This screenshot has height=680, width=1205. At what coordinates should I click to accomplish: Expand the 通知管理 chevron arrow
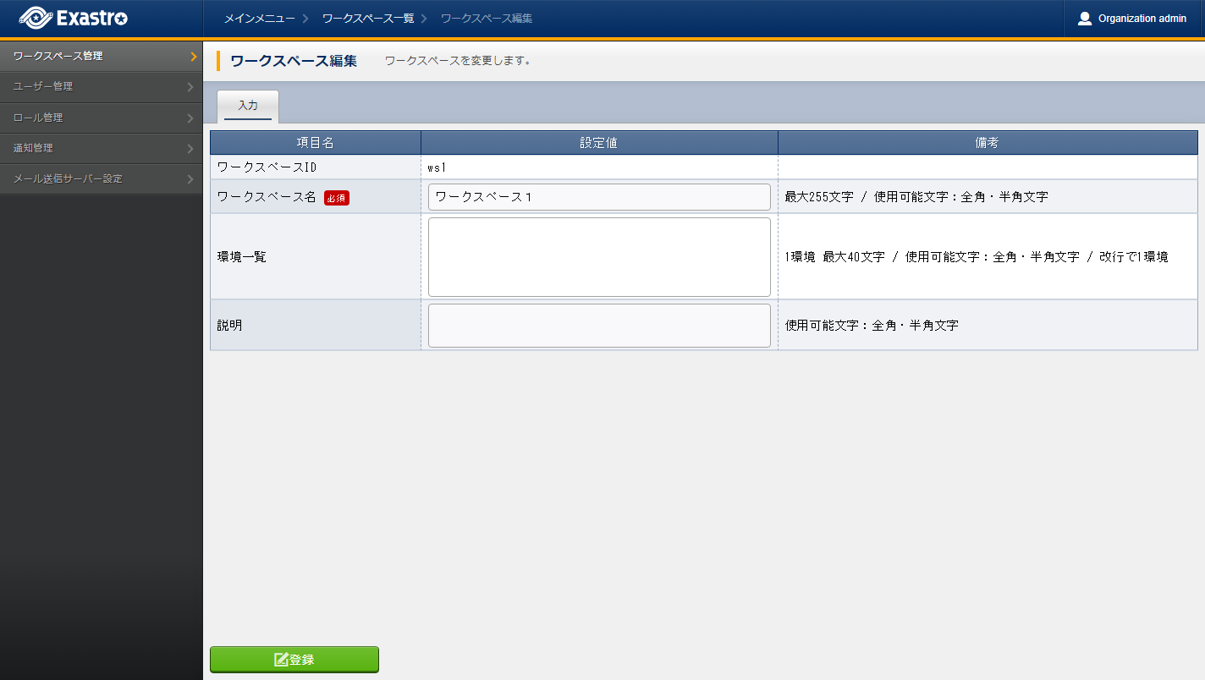190,149
